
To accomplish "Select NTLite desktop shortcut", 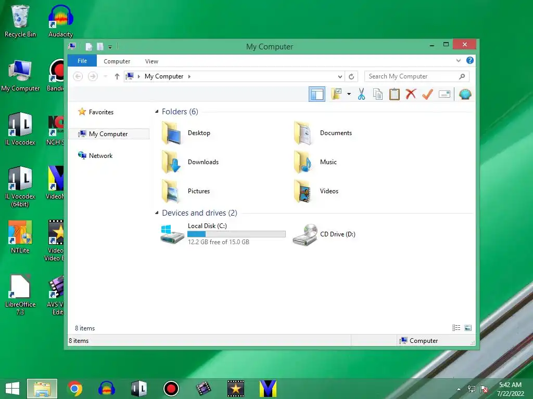I will 20,237.
